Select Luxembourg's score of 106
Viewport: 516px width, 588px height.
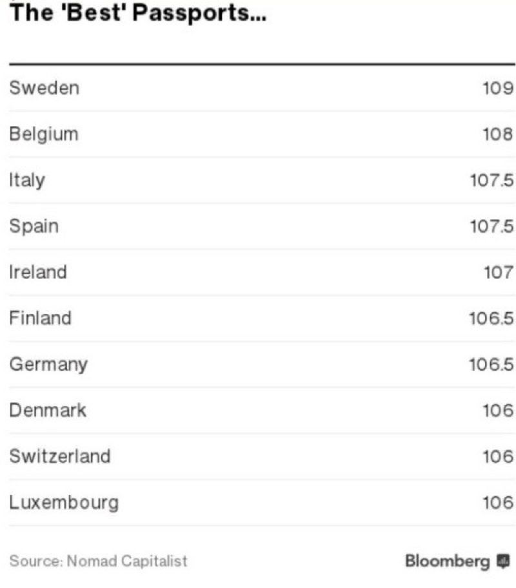[x=498, y=502]
